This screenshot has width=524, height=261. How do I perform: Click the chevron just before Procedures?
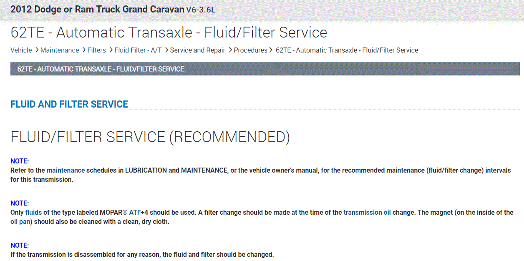coord(230,50)
